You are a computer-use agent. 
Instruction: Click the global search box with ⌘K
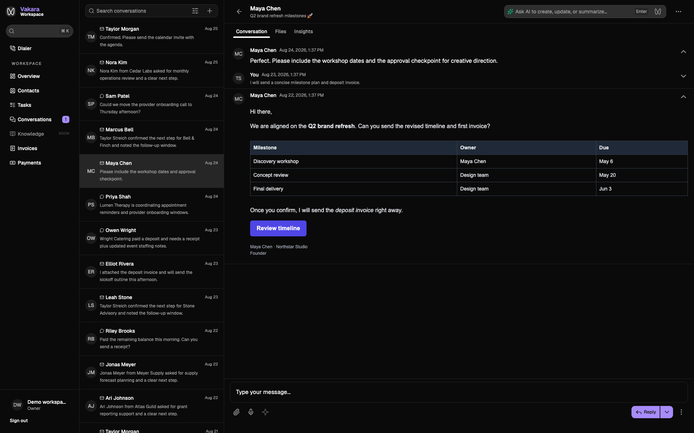pyautogui.click(x=39, y=31)
